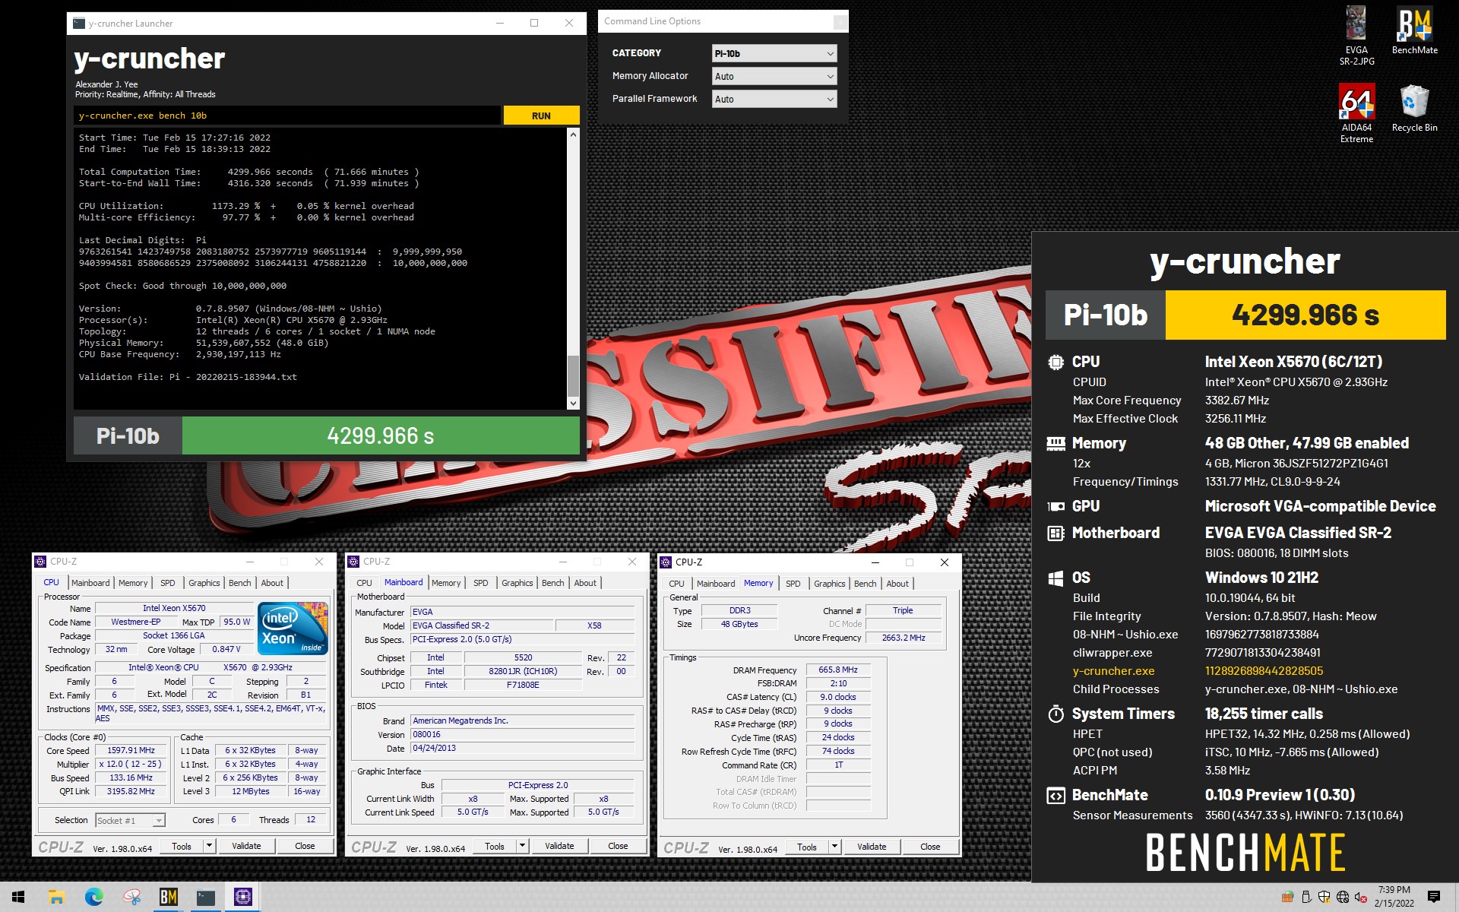1459x912 pixels.
Task: Launch Microsoft Edge from the taskbar
Action: [93, 898]
